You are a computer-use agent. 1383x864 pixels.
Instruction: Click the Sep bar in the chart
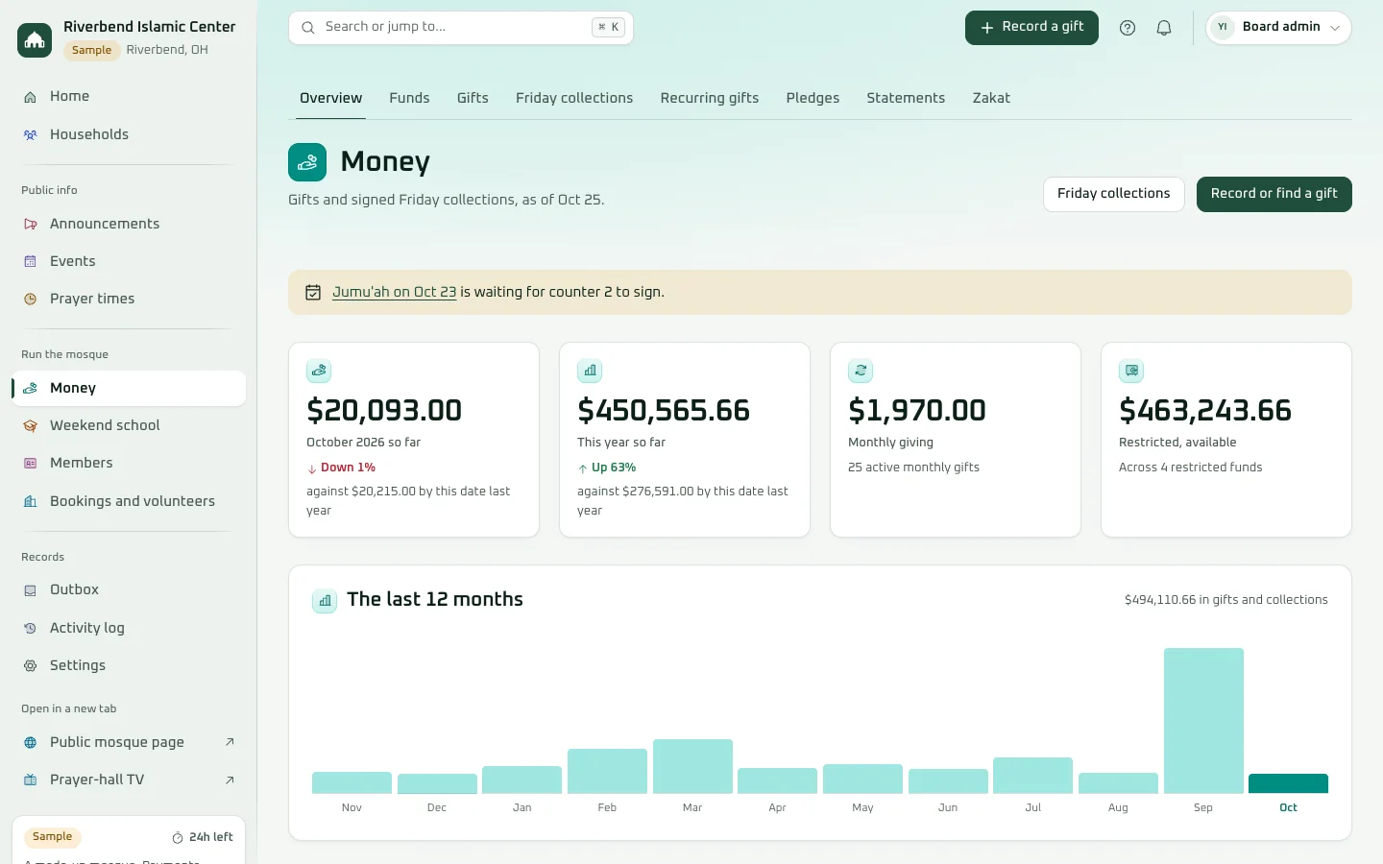point(1203,720)
